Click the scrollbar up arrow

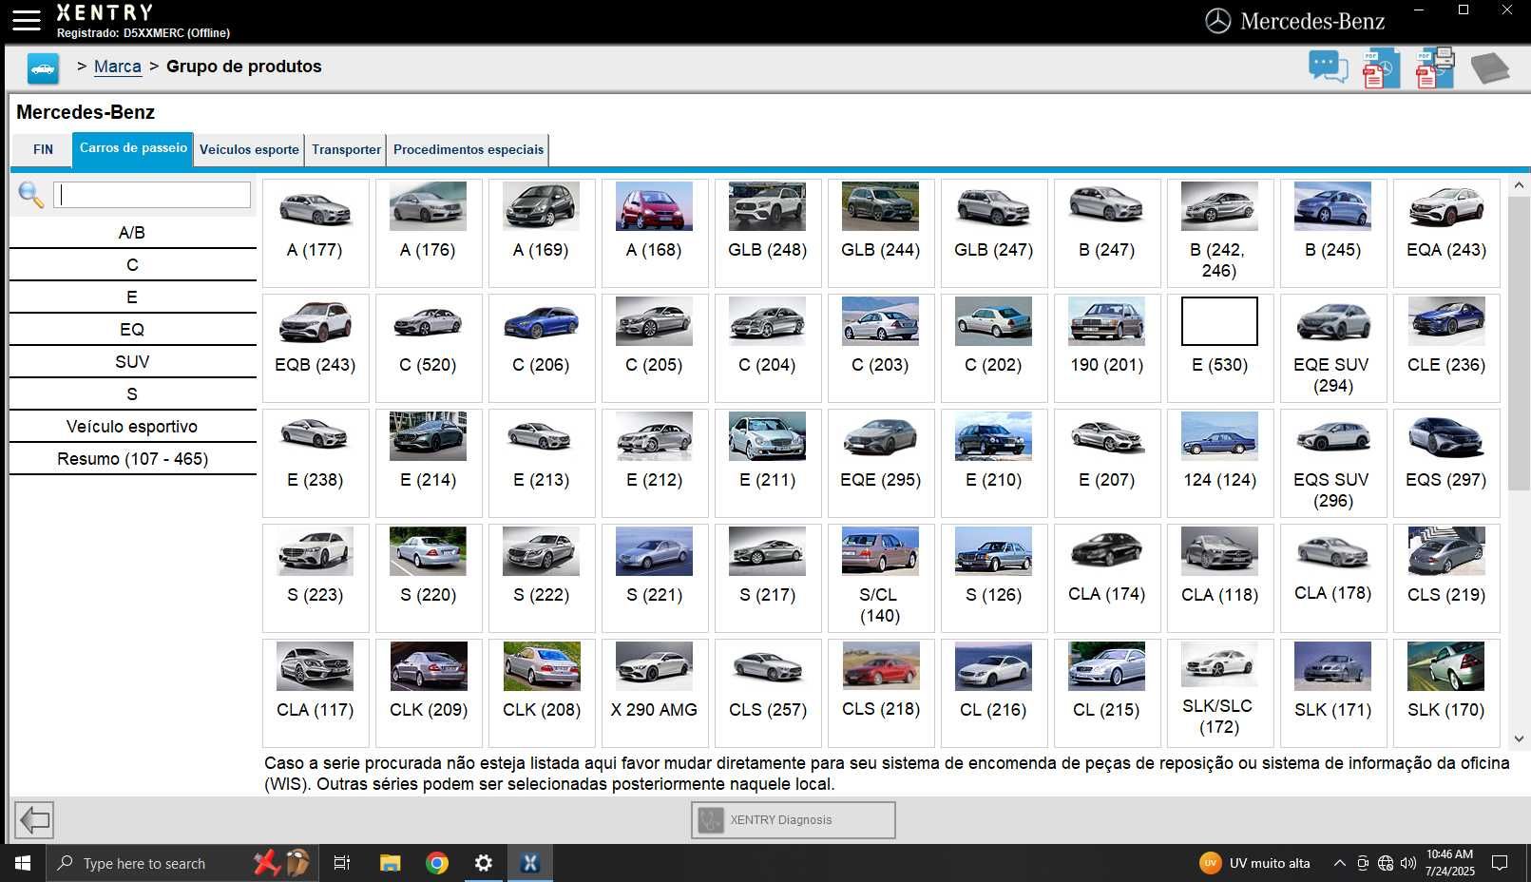click(x=1519, y=186)
